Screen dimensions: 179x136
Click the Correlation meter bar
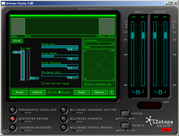pos(99,44)
